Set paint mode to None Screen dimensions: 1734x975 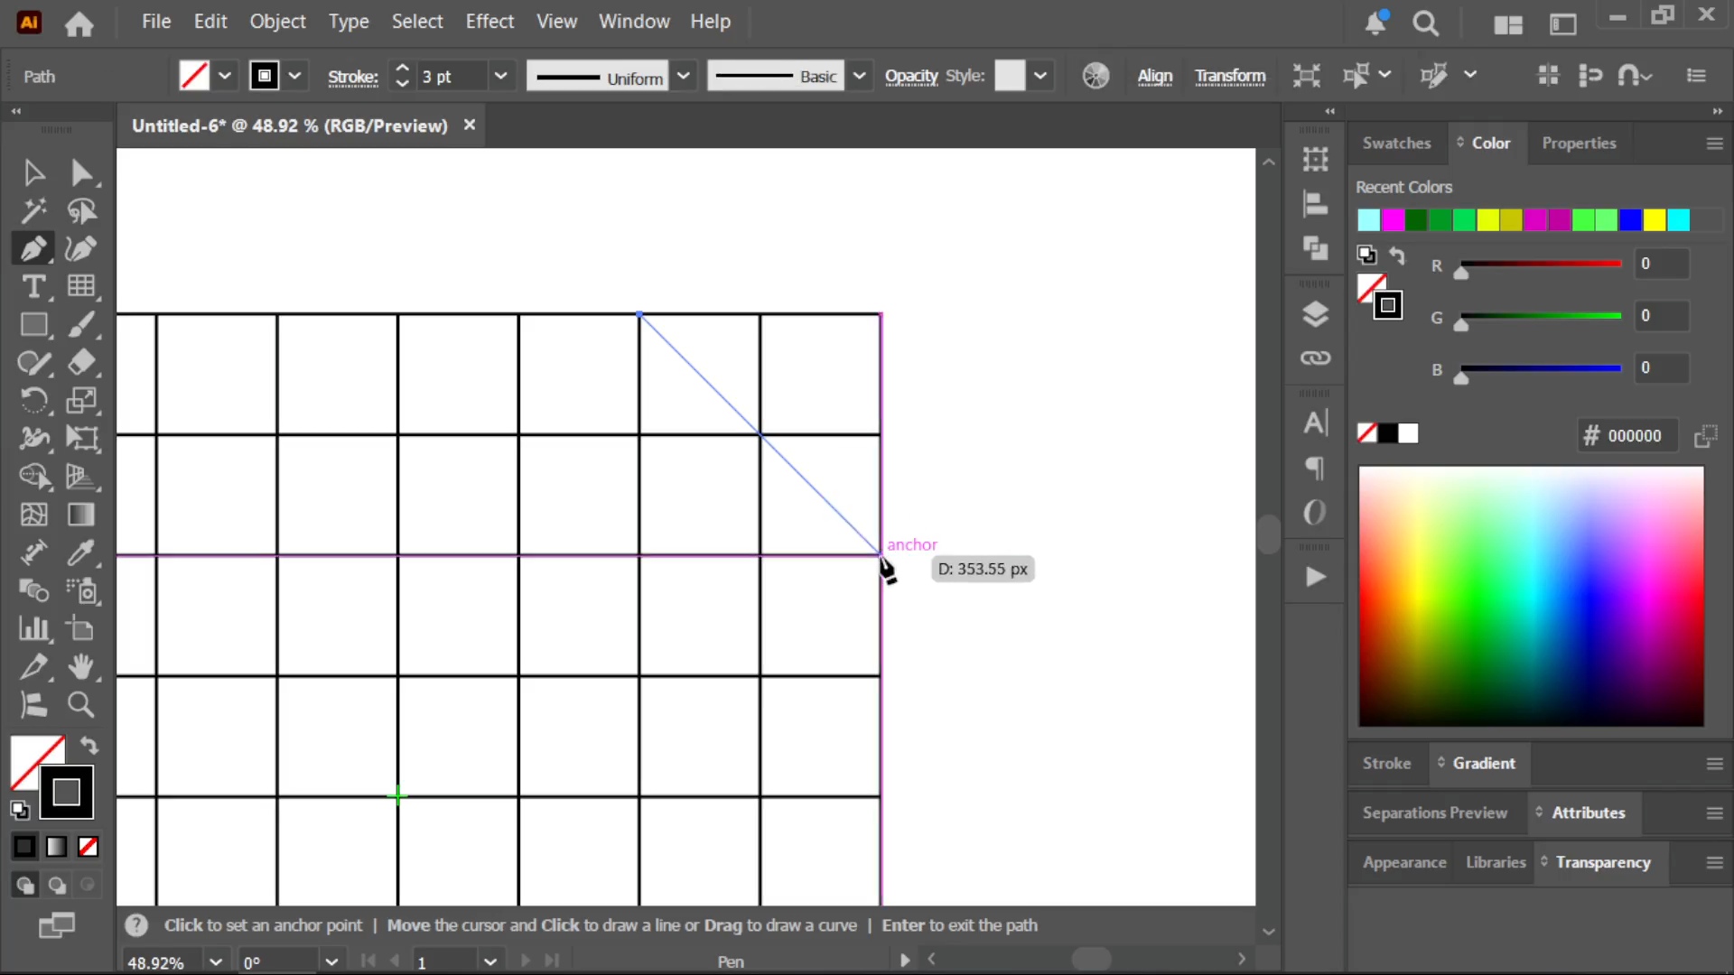[x=88, y=847]
